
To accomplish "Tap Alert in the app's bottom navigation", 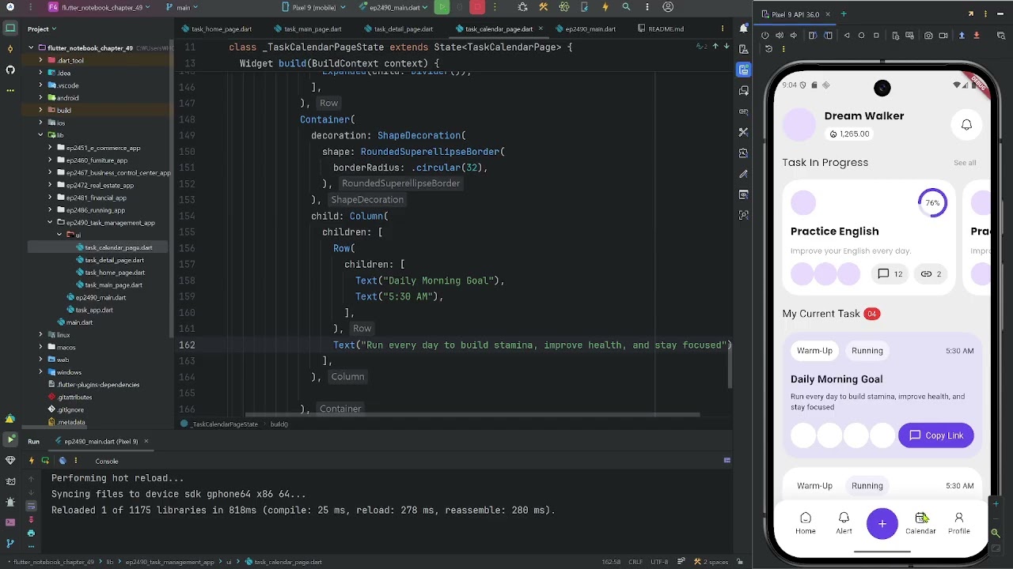I will coord(844,523).
